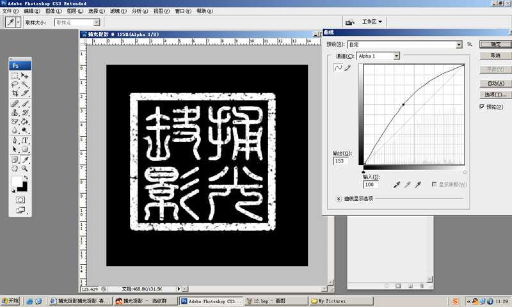
Task: Select the Lasso tool
Action: 15,84
